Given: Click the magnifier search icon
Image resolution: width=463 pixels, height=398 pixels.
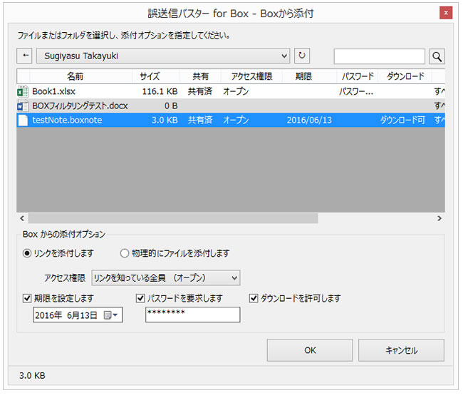Looking at the screenshot, I should (x=437, y=56).
